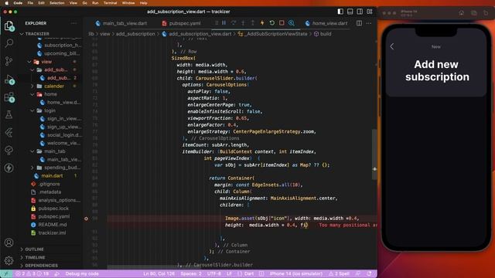Open the lightning bolt activity bar icon

coord(9,168)
